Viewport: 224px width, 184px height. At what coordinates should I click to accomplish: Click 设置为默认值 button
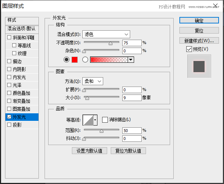click(x=90, y=151)
